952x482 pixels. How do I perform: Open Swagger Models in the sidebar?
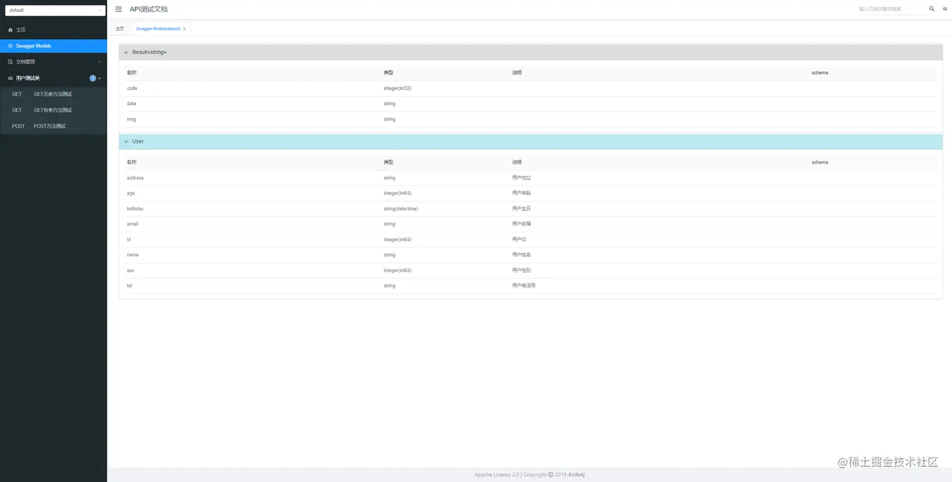click(x=54, y=46)
